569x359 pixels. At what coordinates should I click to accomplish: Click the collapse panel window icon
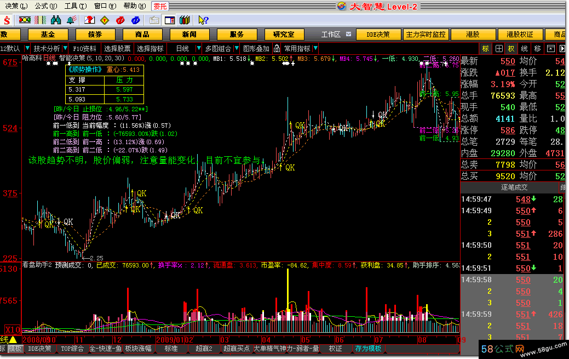click(551, 49)
